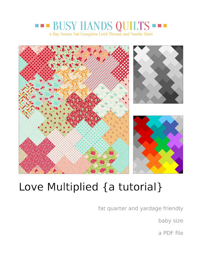Image resolution: width=202 pixels, height=261 pixels.
Task: Click the red square right of logo
Action: (x=160, y=26)
